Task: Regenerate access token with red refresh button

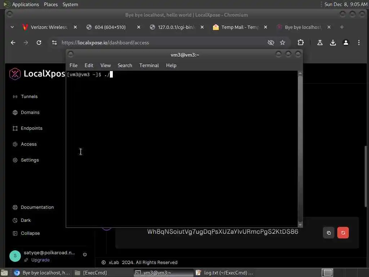Action: point(343,233)
